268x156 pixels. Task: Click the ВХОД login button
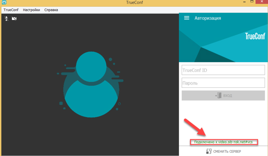tap(223, 95)
